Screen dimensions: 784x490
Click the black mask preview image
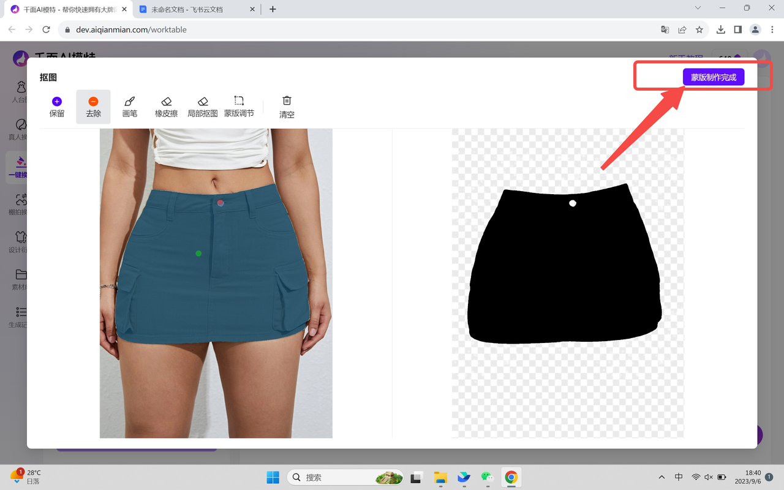click(568, 283)
